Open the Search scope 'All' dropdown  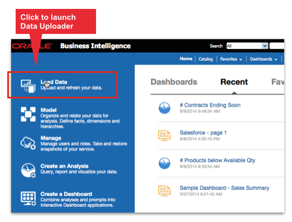247,46
